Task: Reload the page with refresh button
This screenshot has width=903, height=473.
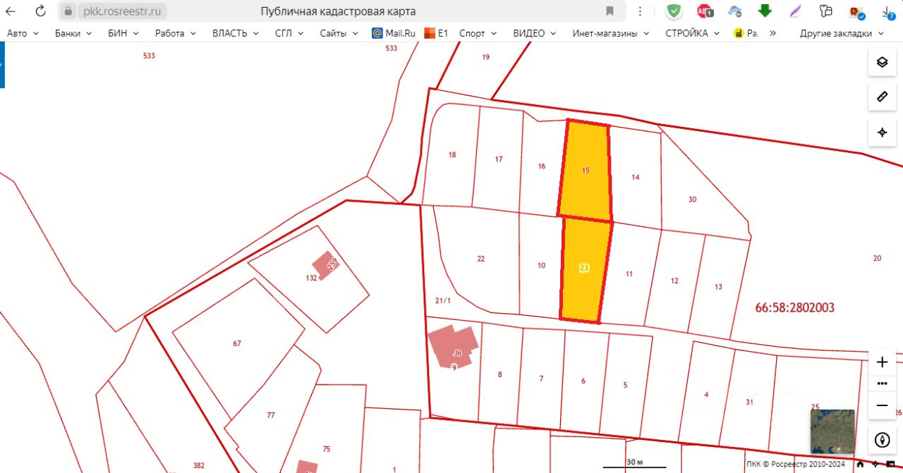Action: click(x=40, y=11)
